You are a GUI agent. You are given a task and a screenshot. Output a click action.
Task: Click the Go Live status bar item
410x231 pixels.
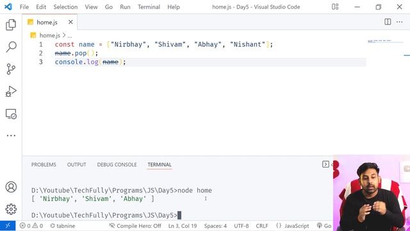(324, 225)
